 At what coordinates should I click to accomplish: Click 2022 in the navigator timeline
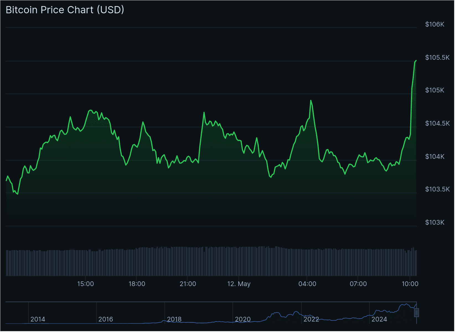click(311, 319)
